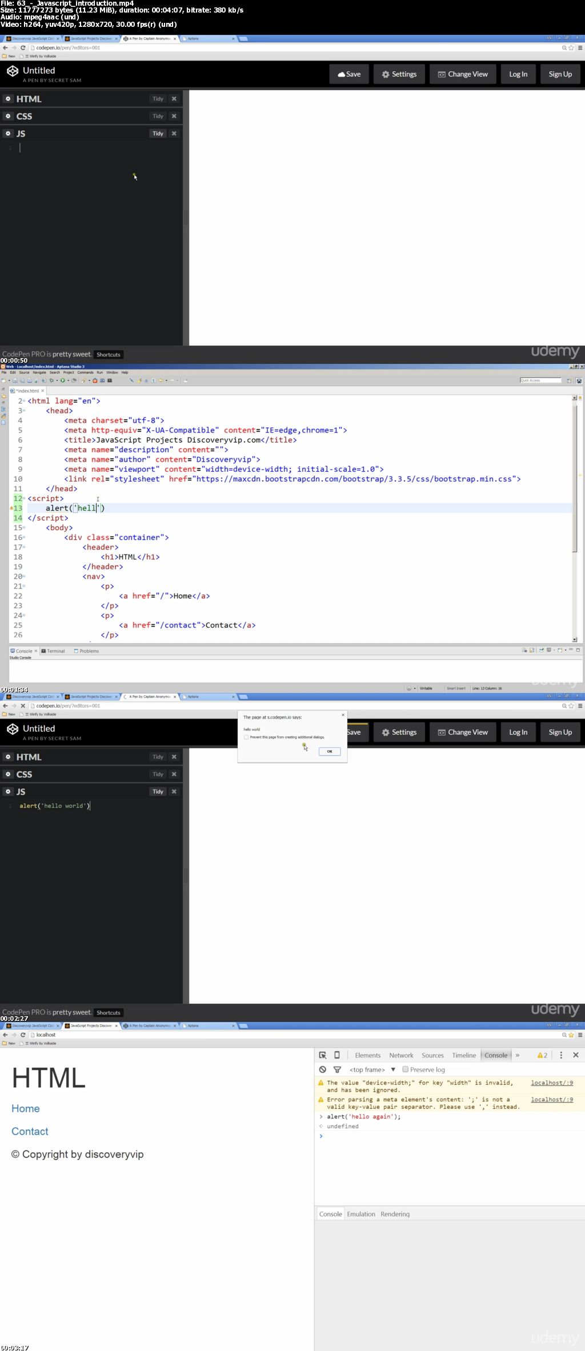Click the JS Tidy button in the alert-dialog frame

(158, 791)
